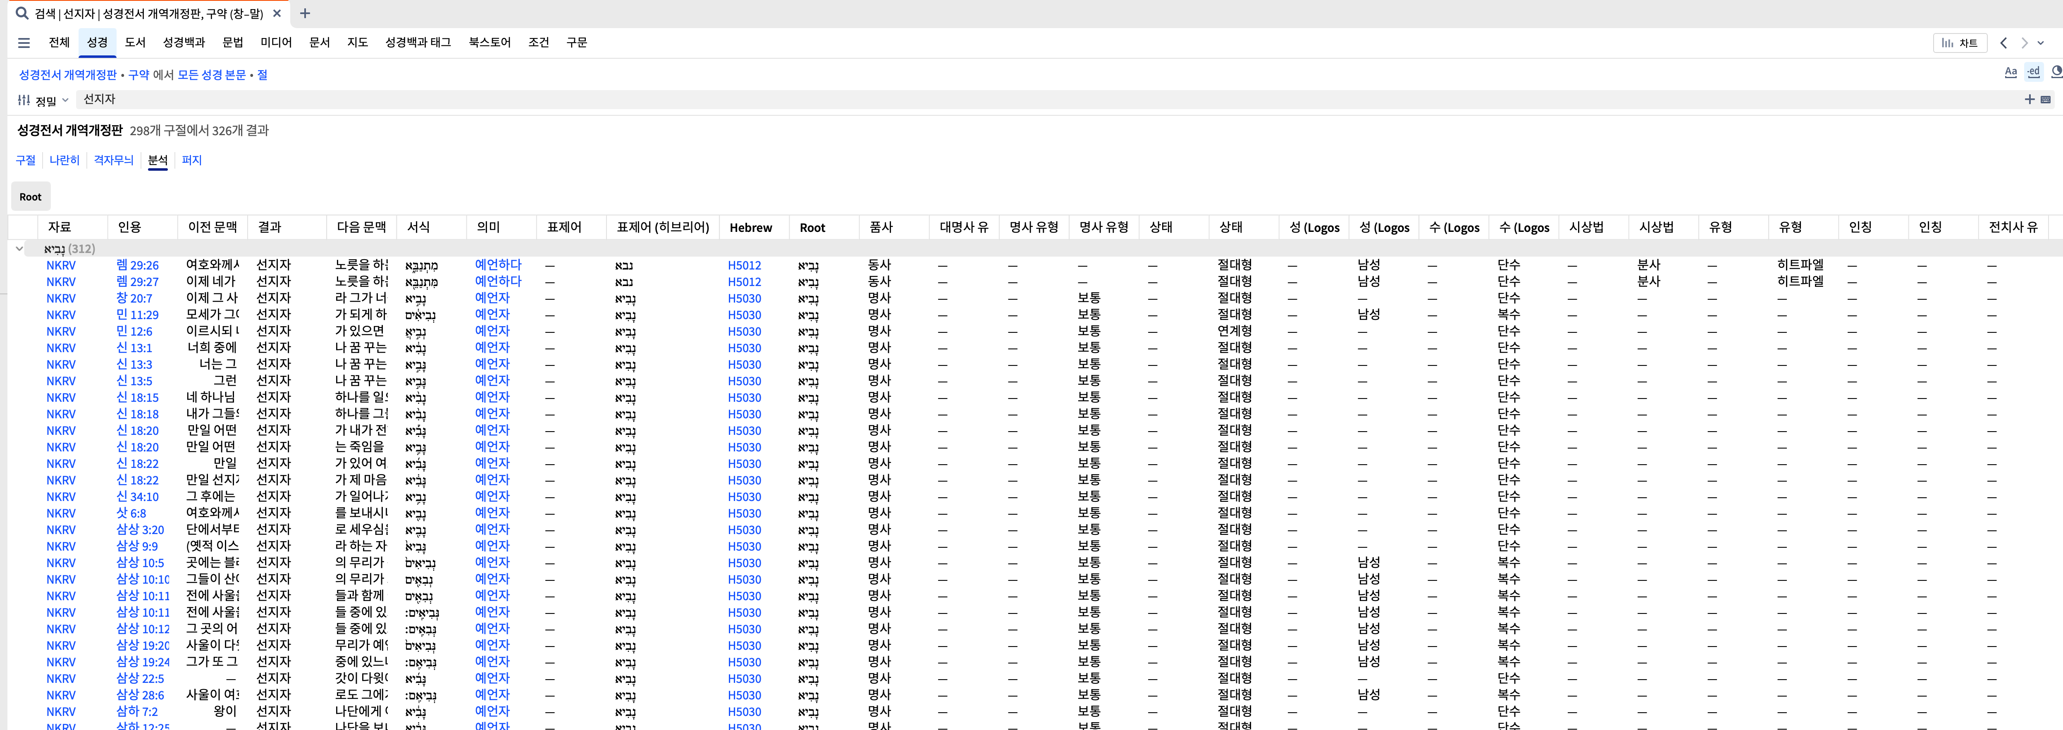Open the 렘 29:26 reference link

[x=138, y=265]
